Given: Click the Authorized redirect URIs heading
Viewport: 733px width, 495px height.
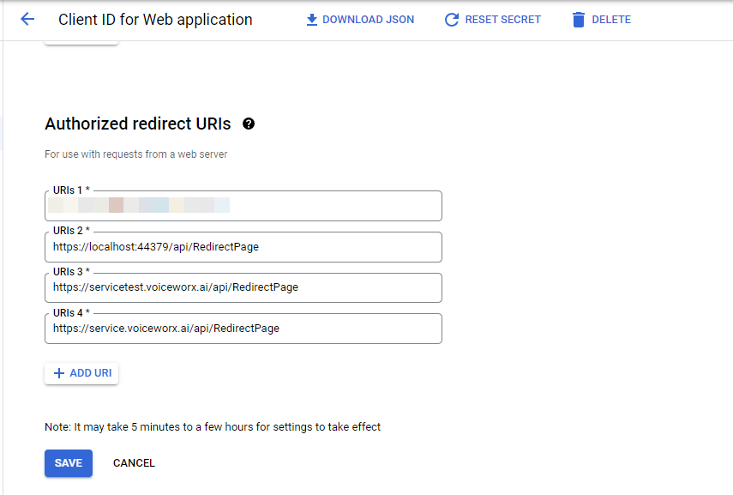Looking at the screenshot, I should (137, 124).
